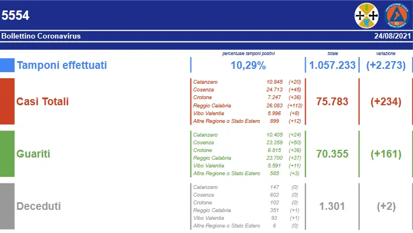Select the blue Tamponi effettuati color square
Viewport: 413px width, 233px height.
tap(7, 66)
